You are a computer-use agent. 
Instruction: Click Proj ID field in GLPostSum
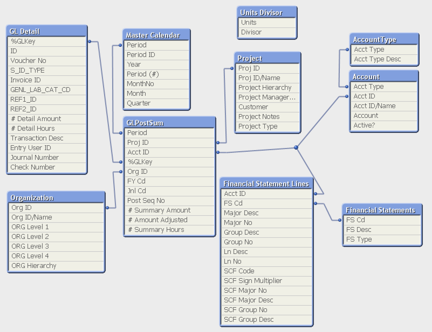(x=169, y=143)
